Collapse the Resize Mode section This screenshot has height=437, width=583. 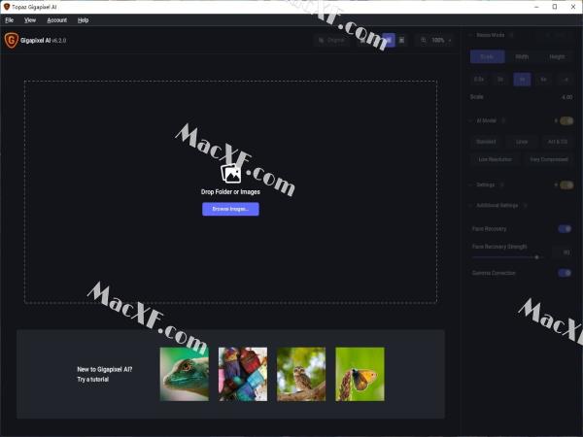click(470, 35)
